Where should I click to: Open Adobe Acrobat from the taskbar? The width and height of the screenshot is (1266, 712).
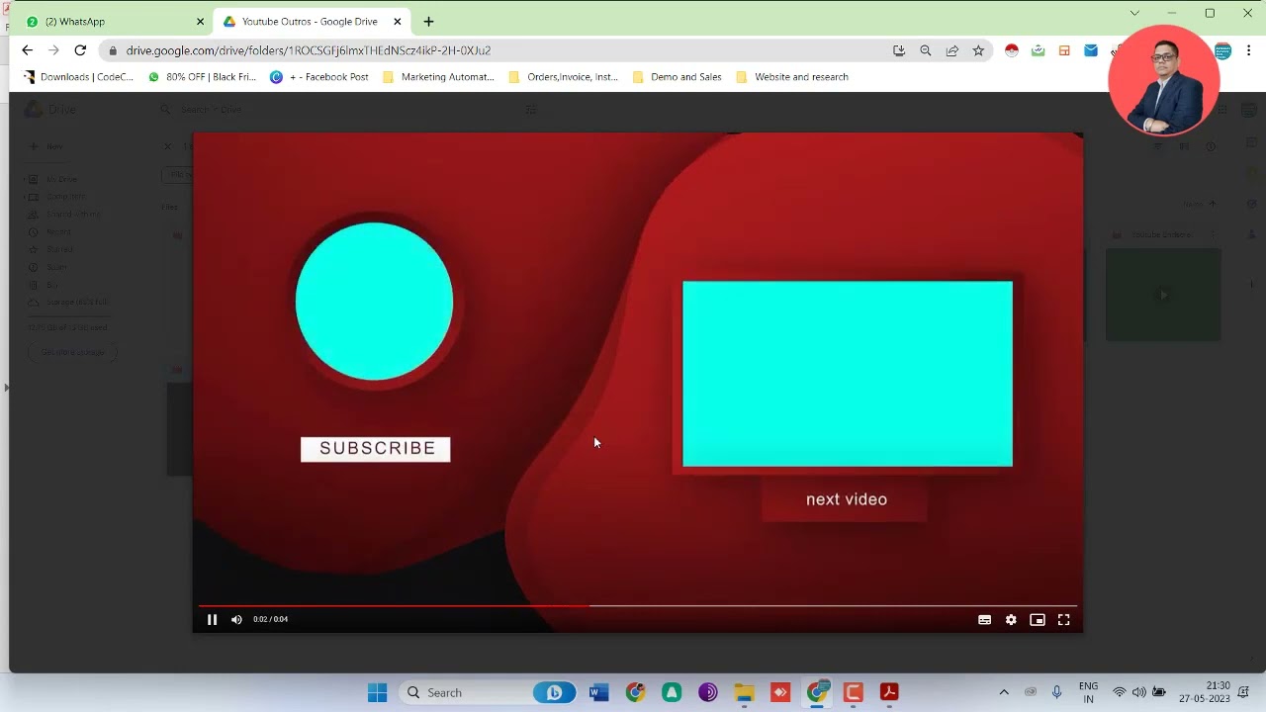(889, 692)
